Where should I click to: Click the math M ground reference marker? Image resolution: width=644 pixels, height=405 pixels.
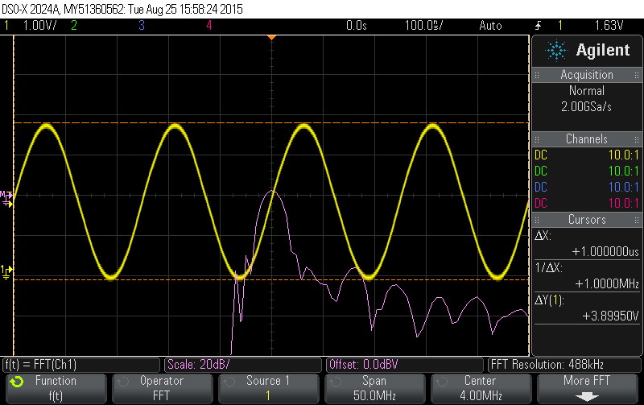point(6,198)
